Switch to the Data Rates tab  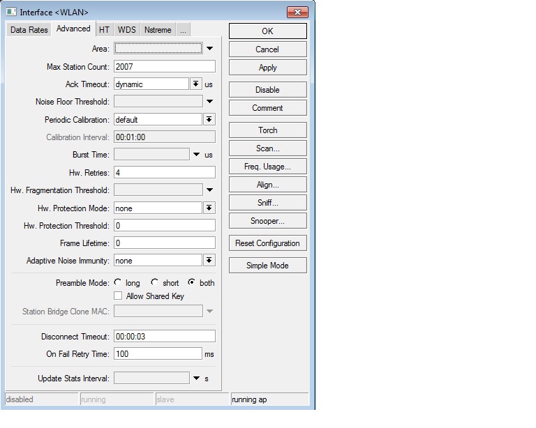(29, 30)
